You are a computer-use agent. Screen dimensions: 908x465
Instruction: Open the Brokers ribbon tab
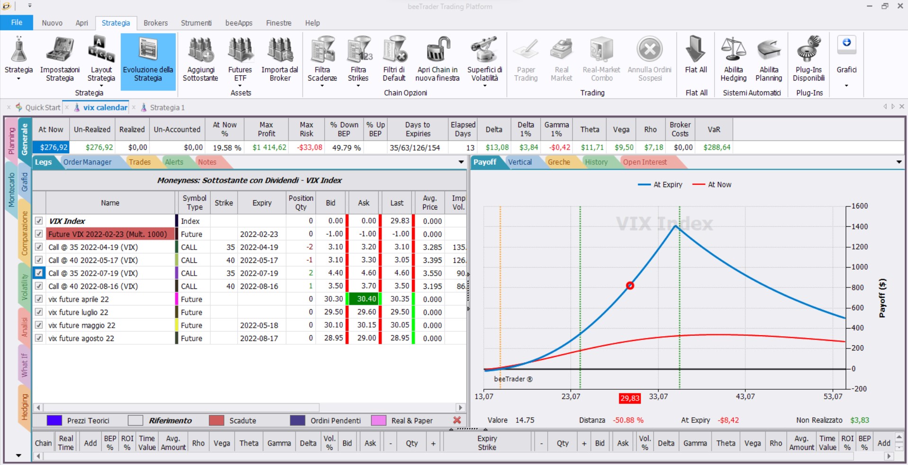tap(156, 23)
